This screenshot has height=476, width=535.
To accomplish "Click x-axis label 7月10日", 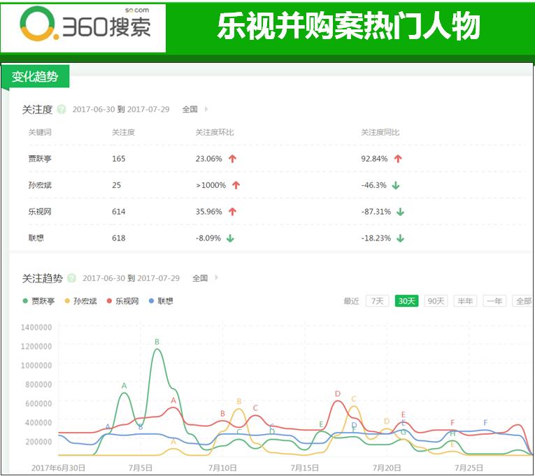I will click(x=223, y=468).
